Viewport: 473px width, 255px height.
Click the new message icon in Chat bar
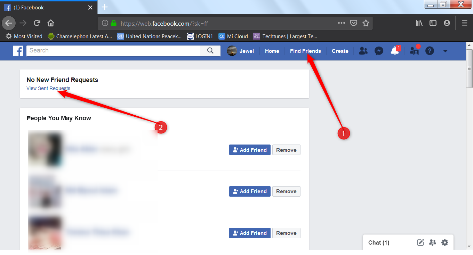pyautogui.click(x=420, y=242)
